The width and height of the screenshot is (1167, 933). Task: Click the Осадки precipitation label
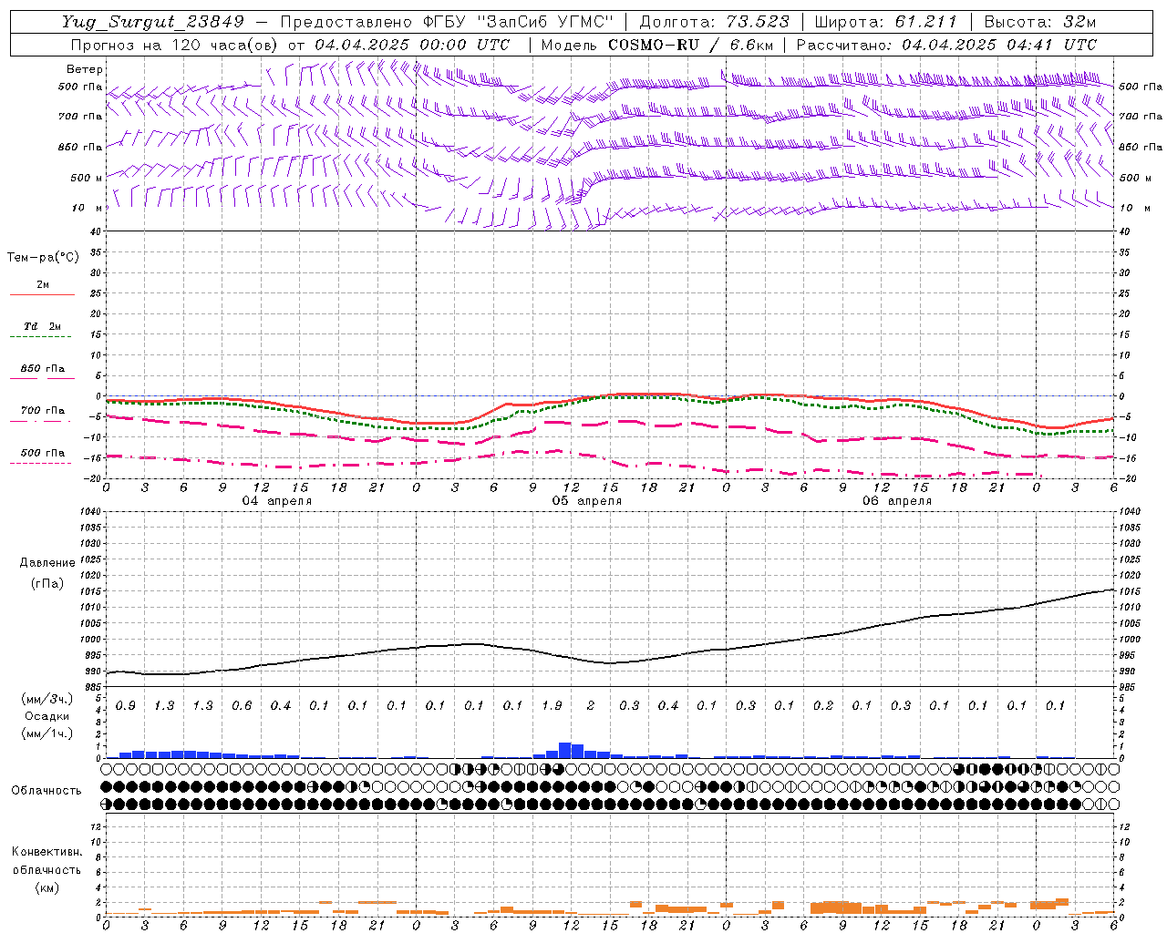coord(47,716)
